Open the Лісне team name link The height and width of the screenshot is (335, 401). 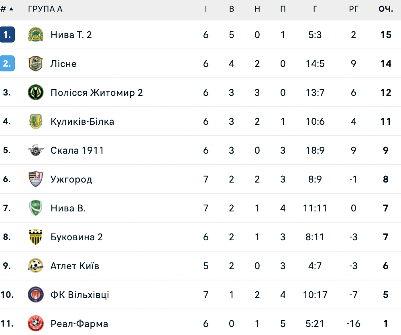click(x=63, y=64)
